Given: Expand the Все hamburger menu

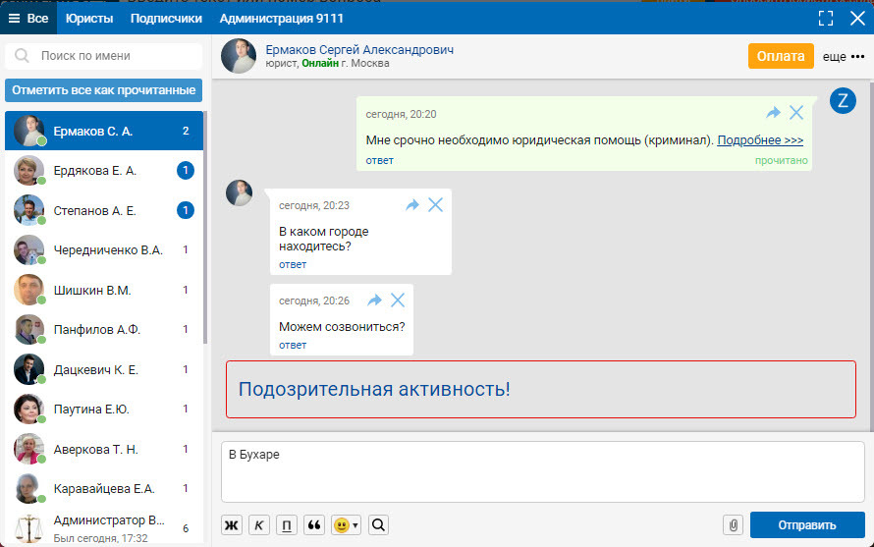Looking at the screenshot, I should point(28,19).
